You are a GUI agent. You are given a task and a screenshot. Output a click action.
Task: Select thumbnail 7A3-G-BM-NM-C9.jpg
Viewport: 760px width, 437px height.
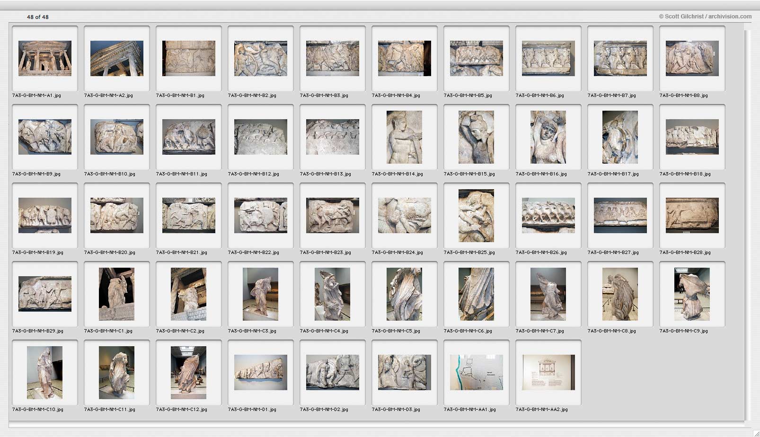[692, 294]
